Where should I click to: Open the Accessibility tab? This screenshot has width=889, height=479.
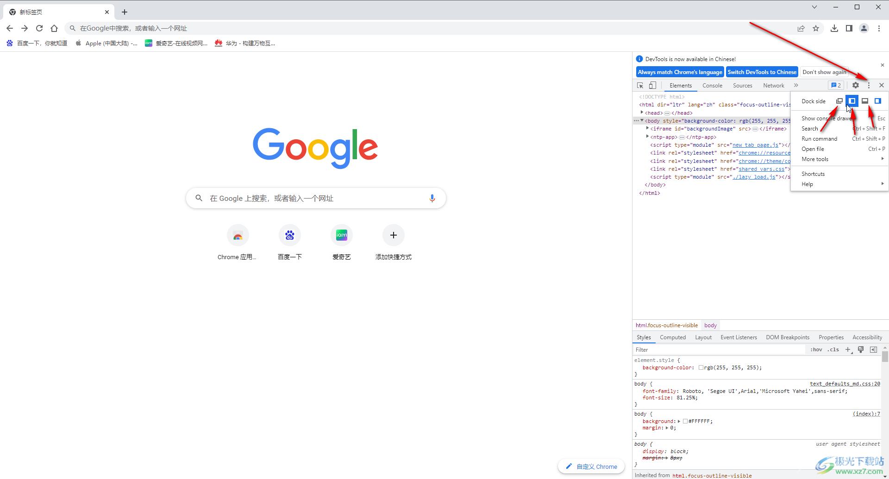867,337
